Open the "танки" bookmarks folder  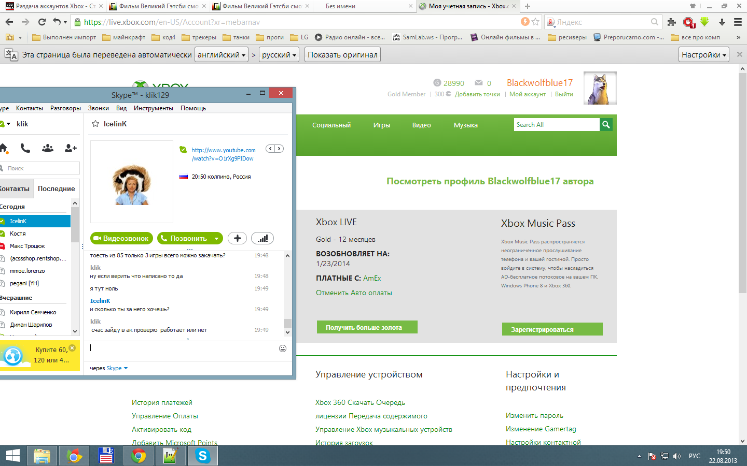click(x=236, y=37)
